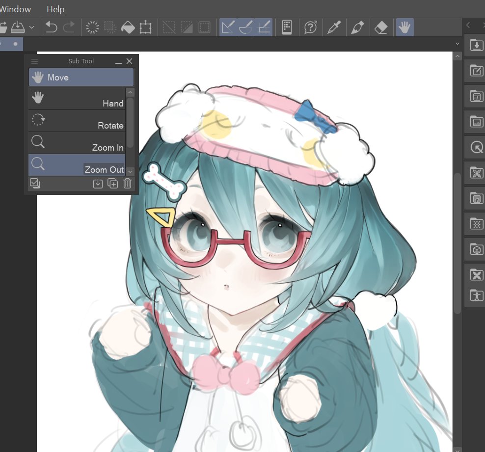Toggle the checkbox stack icon in Sub Tool footer
The width and height of the screenshot is (485, 452).
coord(35,184)
